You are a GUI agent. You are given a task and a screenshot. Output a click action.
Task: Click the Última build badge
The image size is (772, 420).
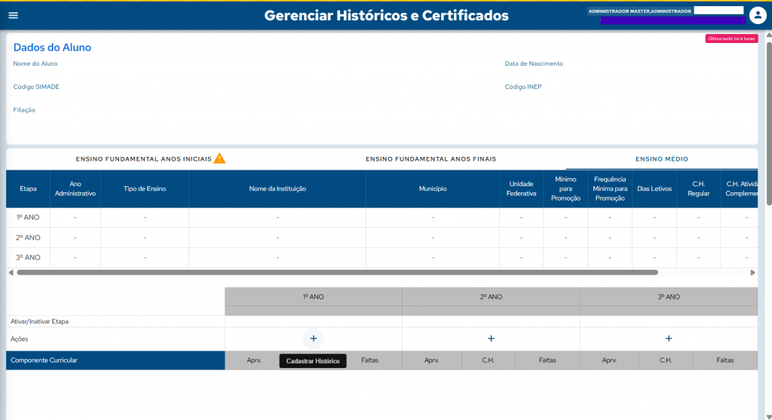point(731,38)
